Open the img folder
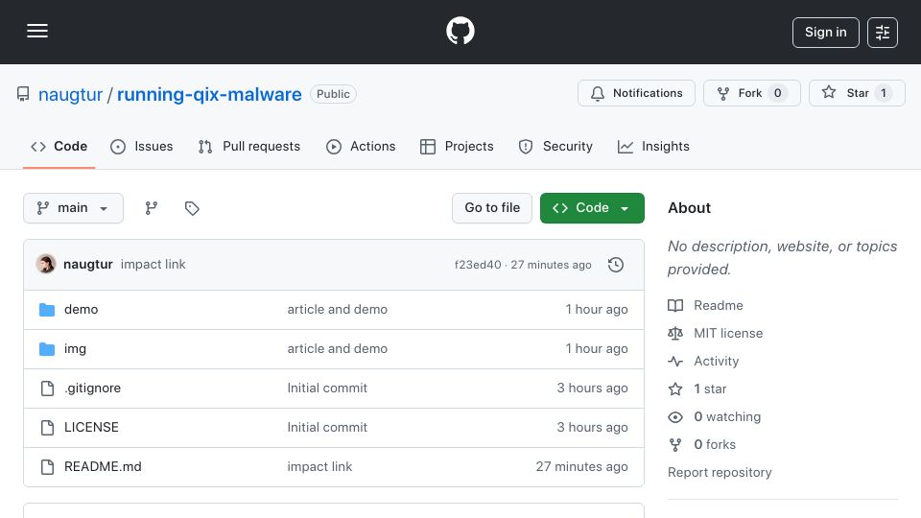921x518 pixels. (75, 349)
